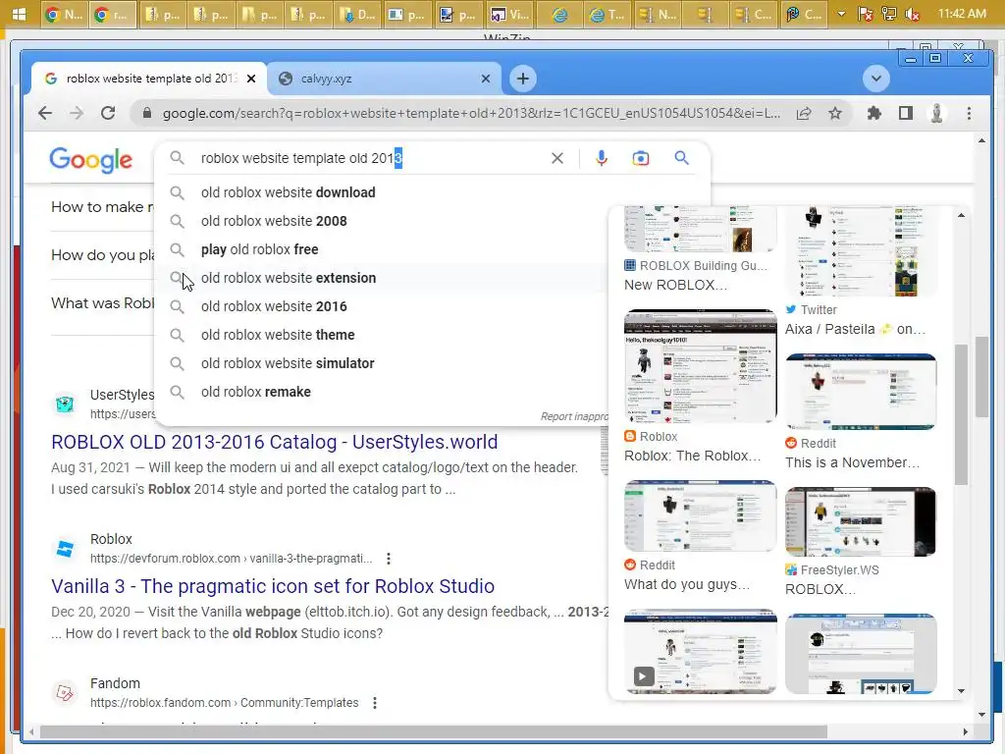Open the devforum result three-dot options
The height and width of the screenshot is (754, 1005).
(389, 559)
